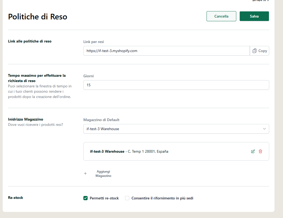Image resolution: width=283 pixels, height=218 pixels.
Task: Delete the if-test-3 Warehouse entry
Action: 260,151
